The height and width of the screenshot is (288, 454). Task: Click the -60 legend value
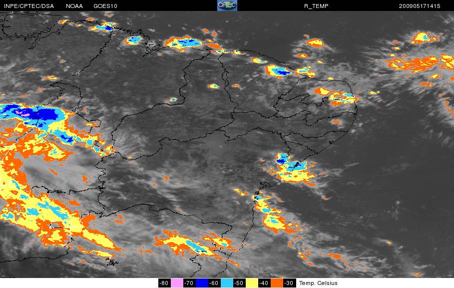coord(214,283)
